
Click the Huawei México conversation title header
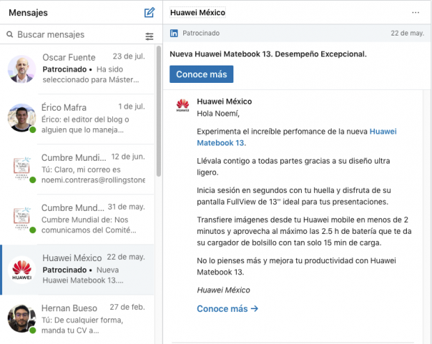[x=198, y=13]
